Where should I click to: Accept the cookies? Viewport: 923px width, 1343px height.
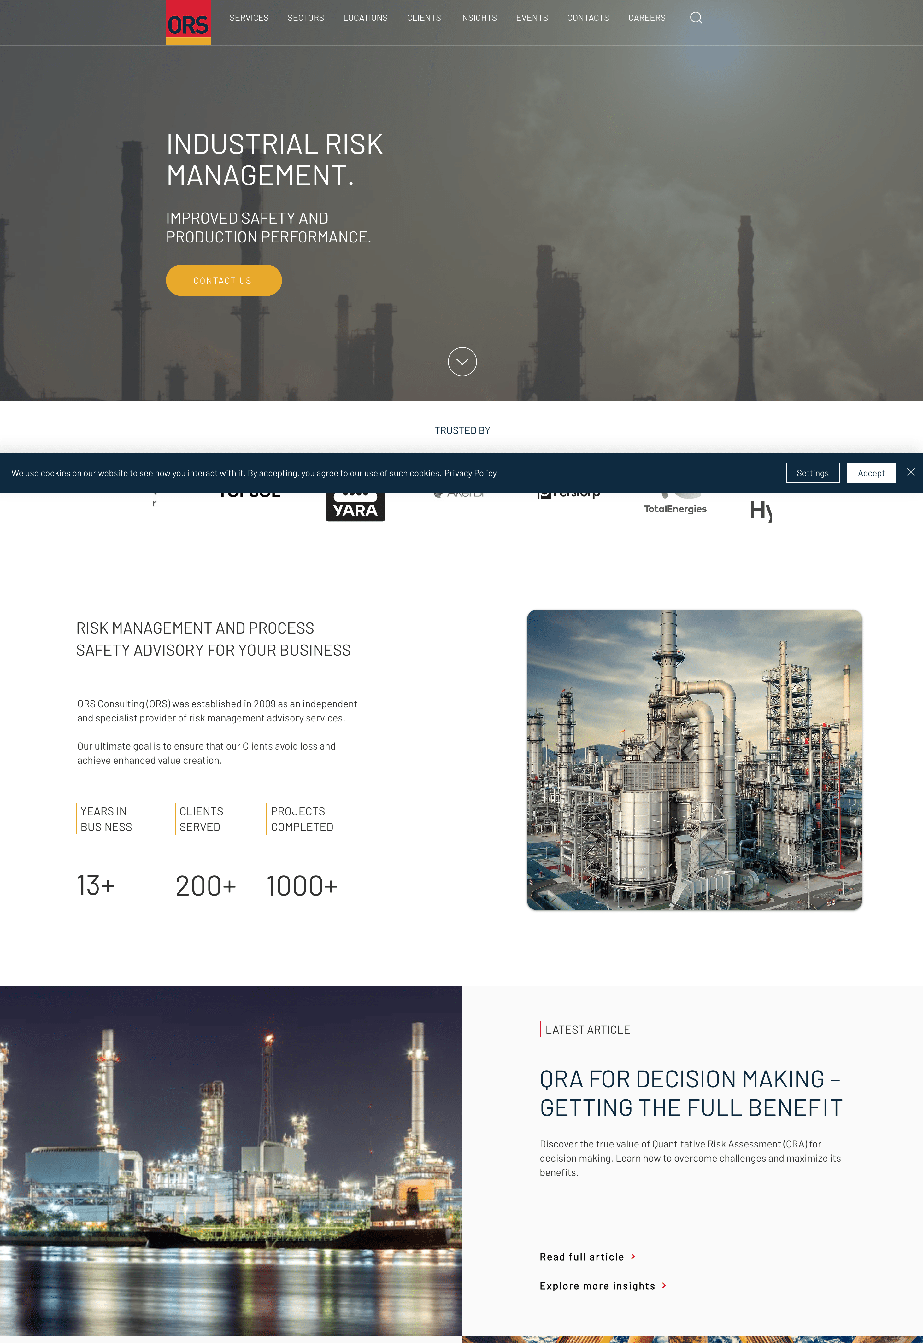coord(871,473)
